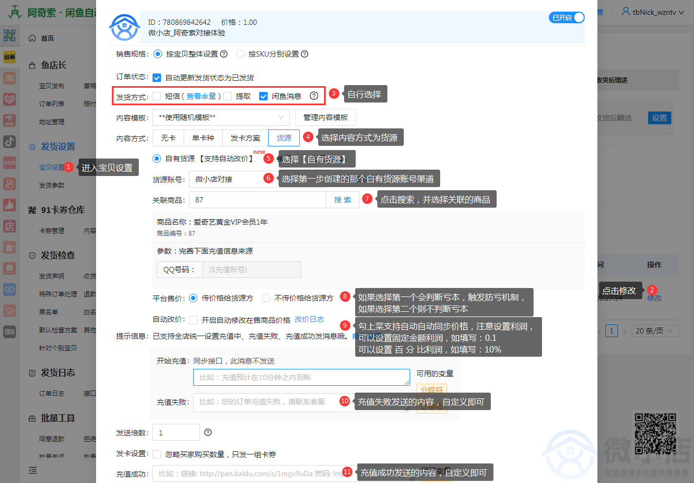Open the 内容模板 random template dropdown
The height and width of the screenshot is (483, 694).
(x=221, y=117)
